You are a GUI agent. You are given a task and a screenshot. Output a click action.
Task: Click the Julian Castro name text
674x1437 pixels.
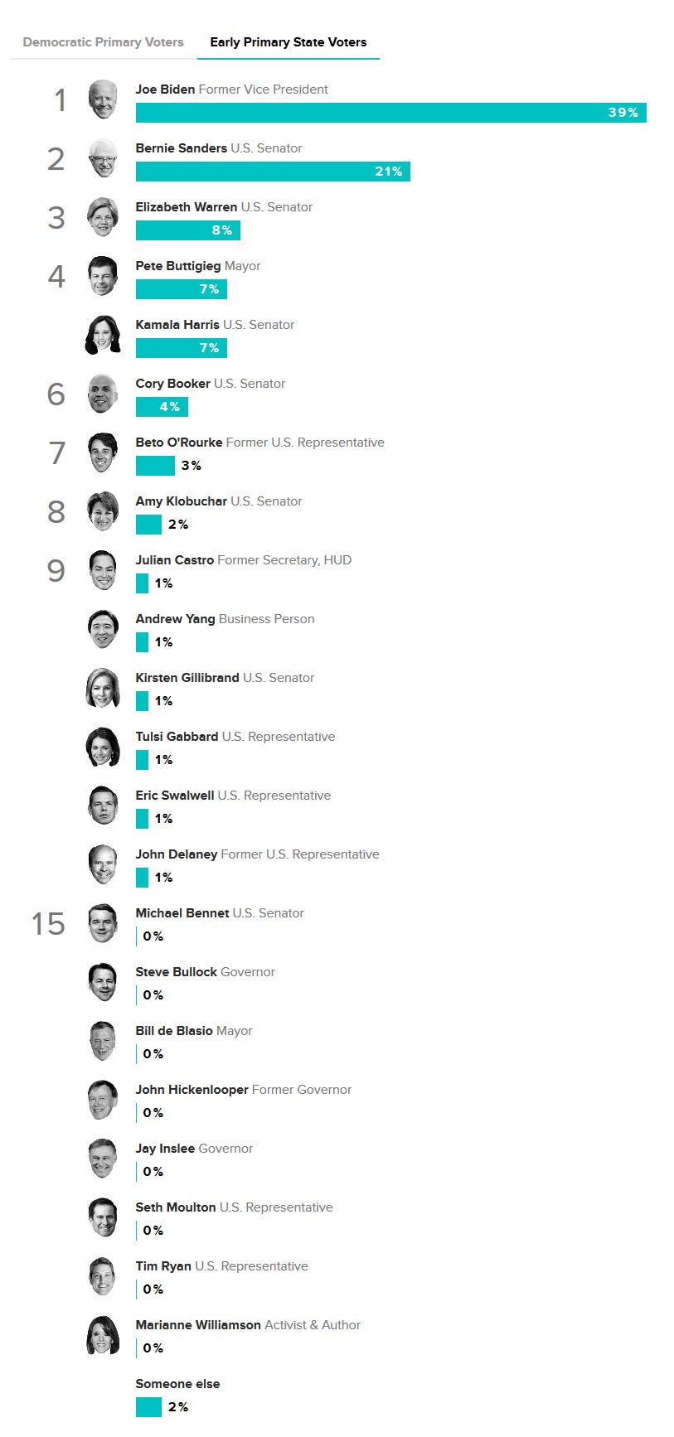coord(175,560)
